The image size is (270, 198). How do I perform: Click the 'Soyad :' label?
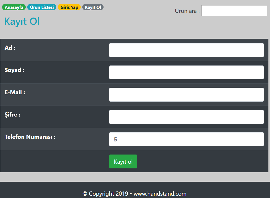pos(14,70)
